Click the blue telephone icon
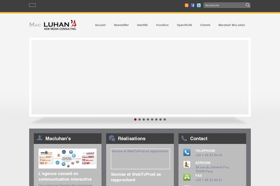Image resolution: width=280 pixels, height=186 pixels. point(187,153)
